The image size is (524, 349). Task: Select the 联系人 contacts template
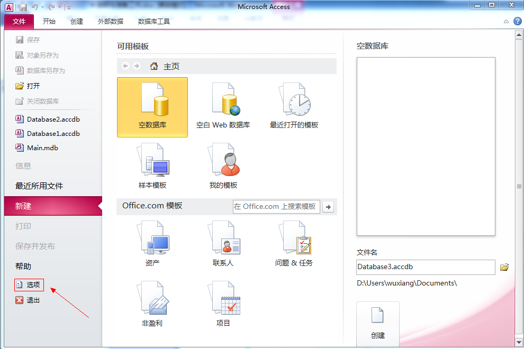(x=223, y=244)
